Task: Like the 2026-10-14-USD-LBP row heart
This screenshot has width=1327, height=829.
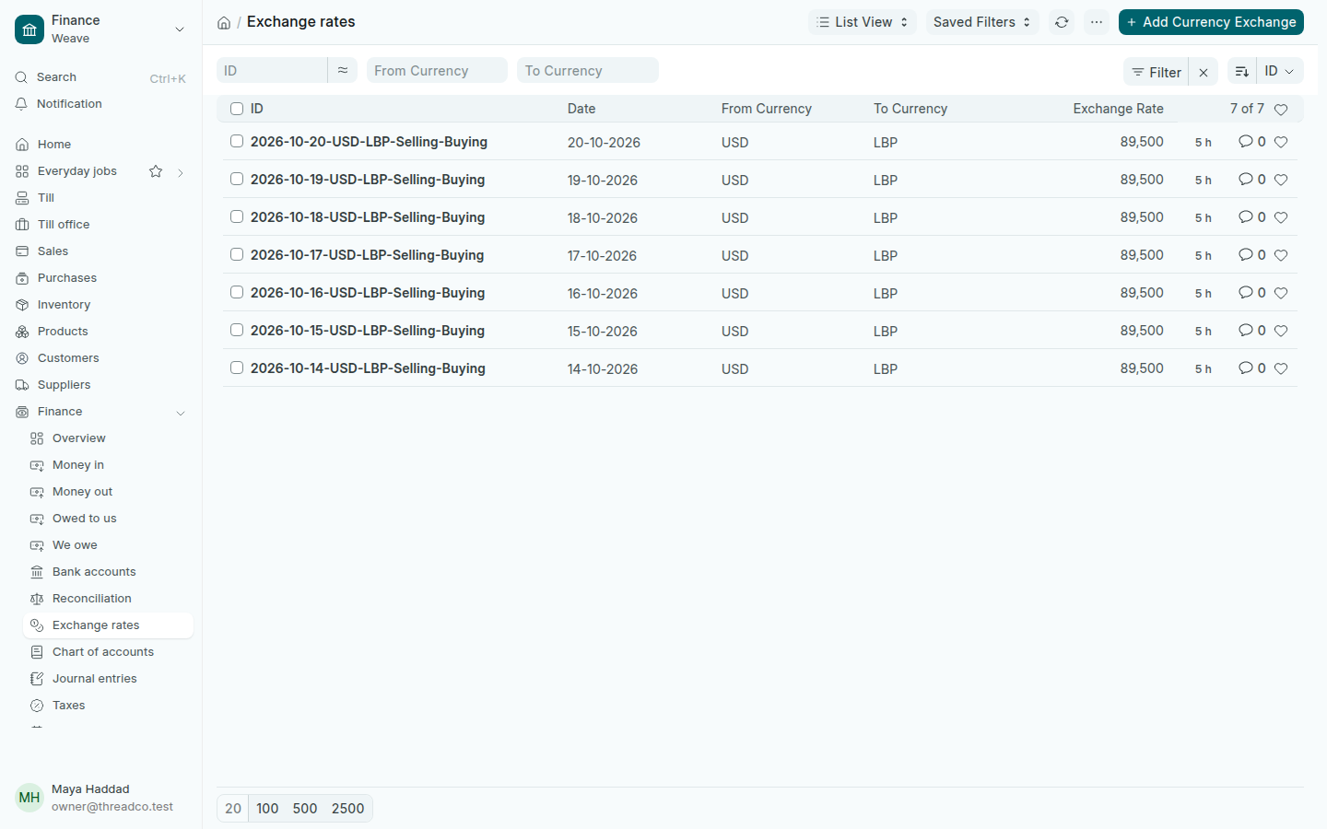Action: (1281, 368)
